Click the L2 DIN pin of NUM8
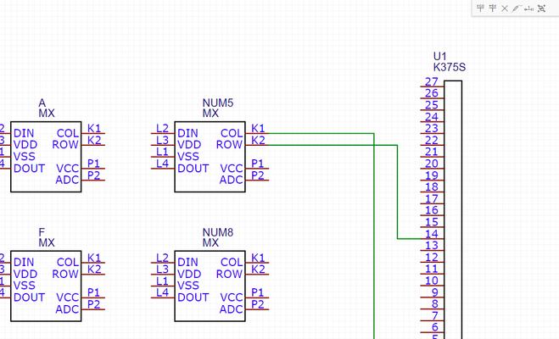 point(163,258)
